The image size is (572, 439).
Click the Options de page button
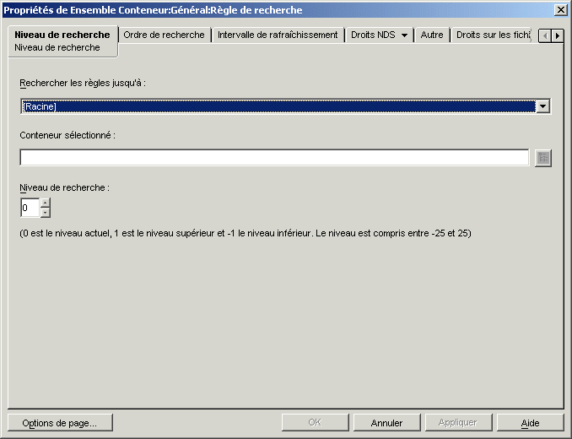click(60, 423)
